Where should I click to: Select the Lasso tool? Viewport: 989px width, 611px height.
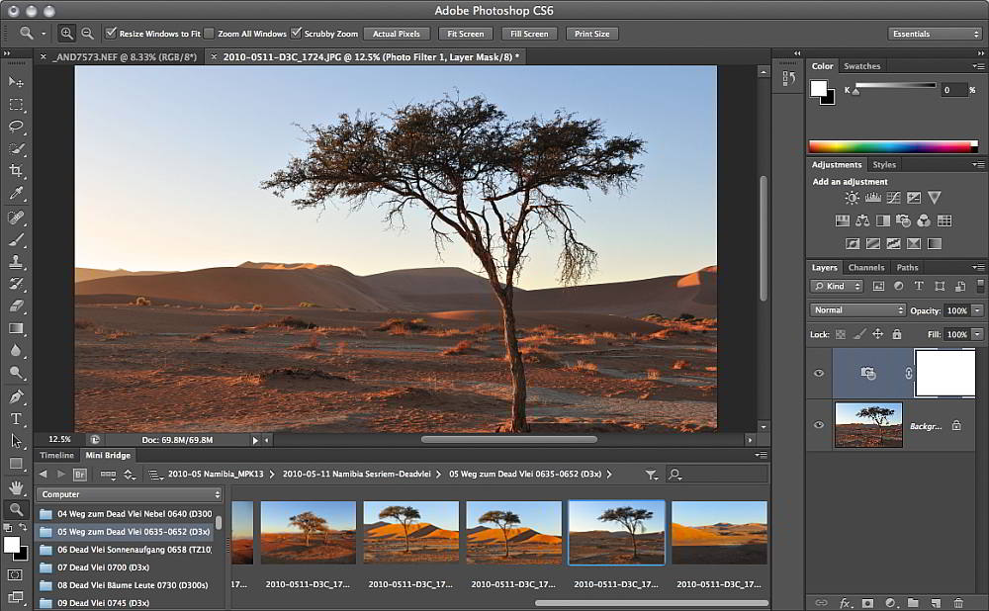[17, 127]
